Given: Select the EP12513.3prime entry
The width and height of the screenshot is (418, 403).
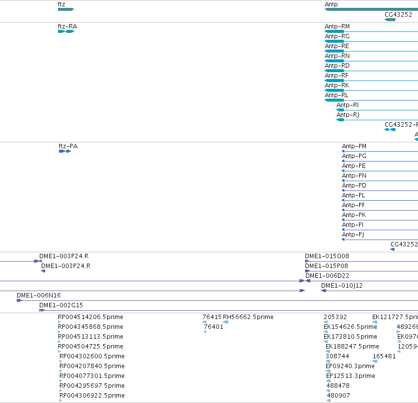Looking at the screenshot, I should pyautogui.click(x=351, y=376).
